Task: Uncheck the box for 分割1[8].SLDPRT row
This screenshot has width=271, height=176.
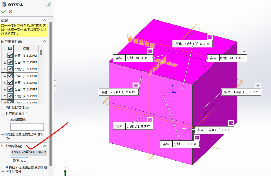Action: [10, 55]
